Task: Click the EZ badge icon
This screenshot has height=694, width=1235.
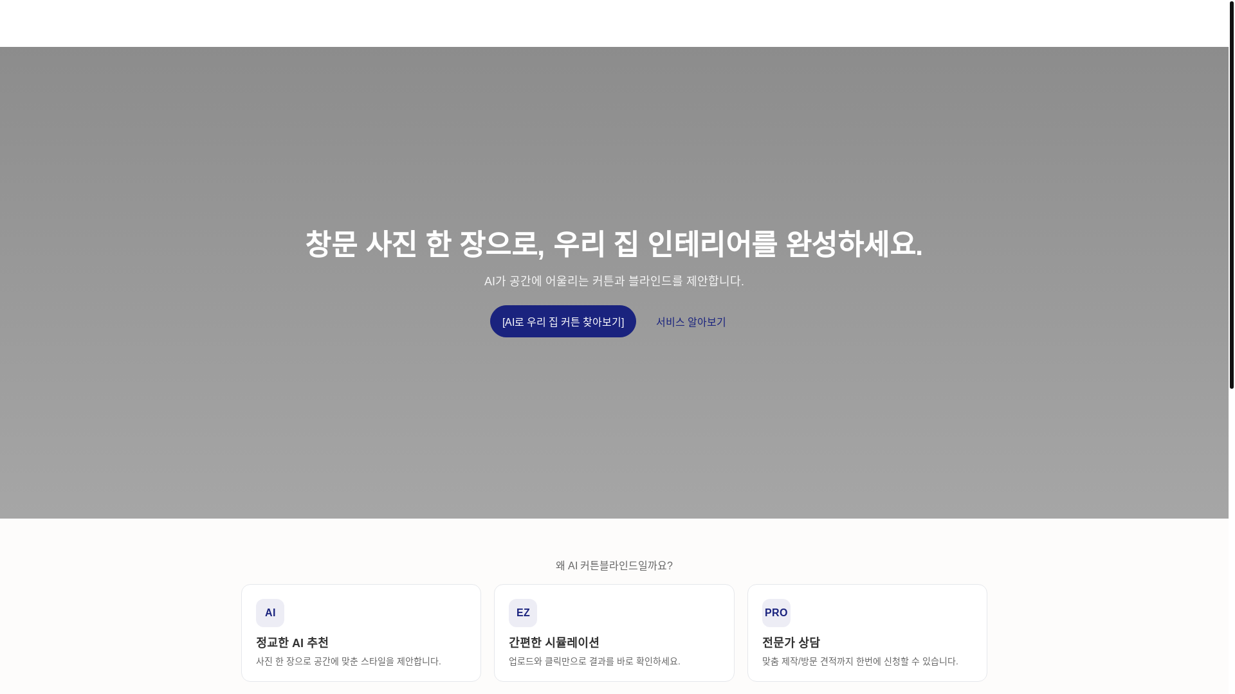Action: tap(523, 613)
